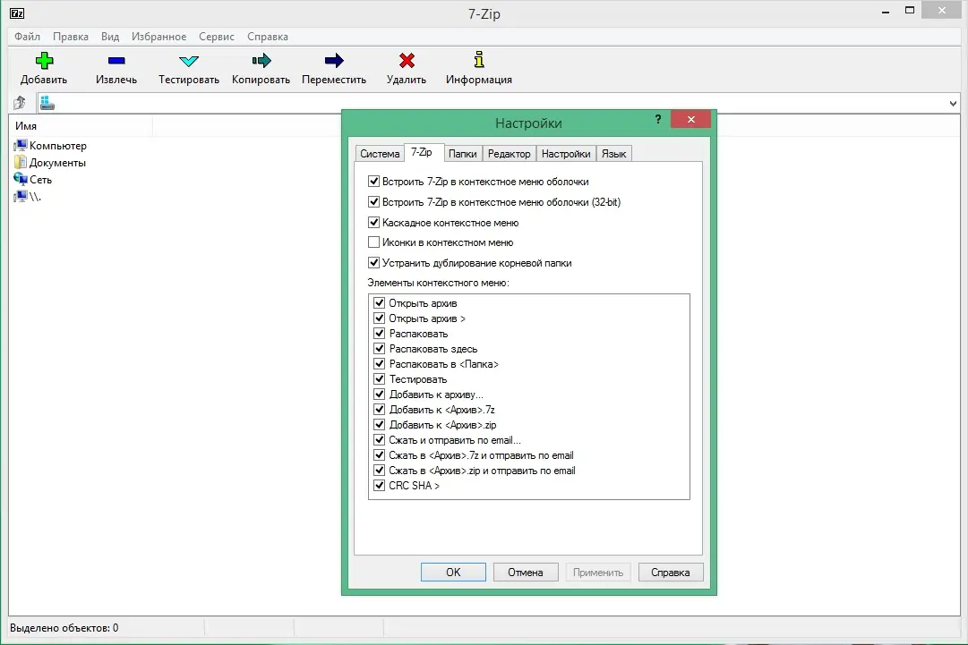This screenshot has height=645, width=968.
Task: Click the Переместить blue arrow icon
Action: pyautogui.click(x=334, y=61)
